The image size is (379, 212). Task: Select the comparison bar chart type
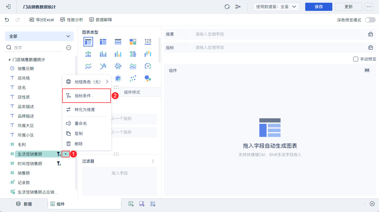click(133, 54)
